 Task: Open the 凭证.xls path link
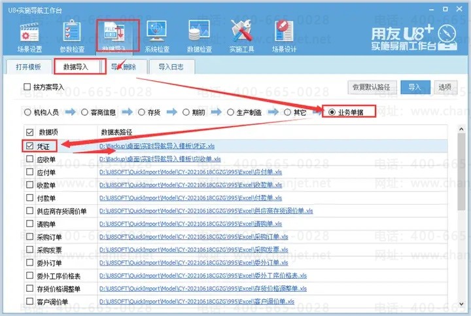point(157,147)
